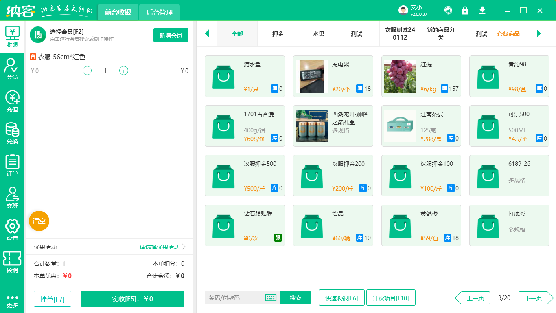The height and width of the screenshot is (313, 556).
Task: Click the 挂单[F7] button
Action: (52, 298)
